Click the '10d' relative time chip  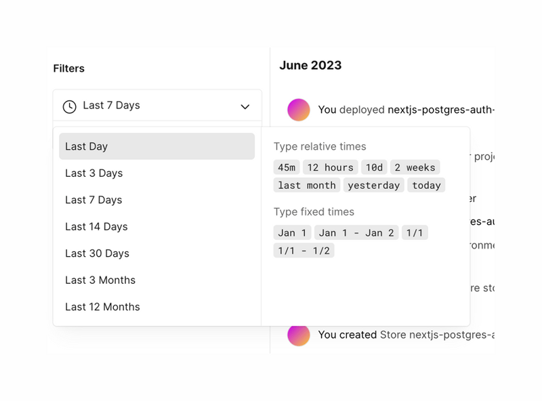(374, 167)
